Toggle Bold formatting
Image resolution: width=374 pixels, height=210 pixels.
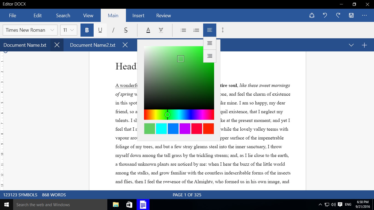pos(87,30)
